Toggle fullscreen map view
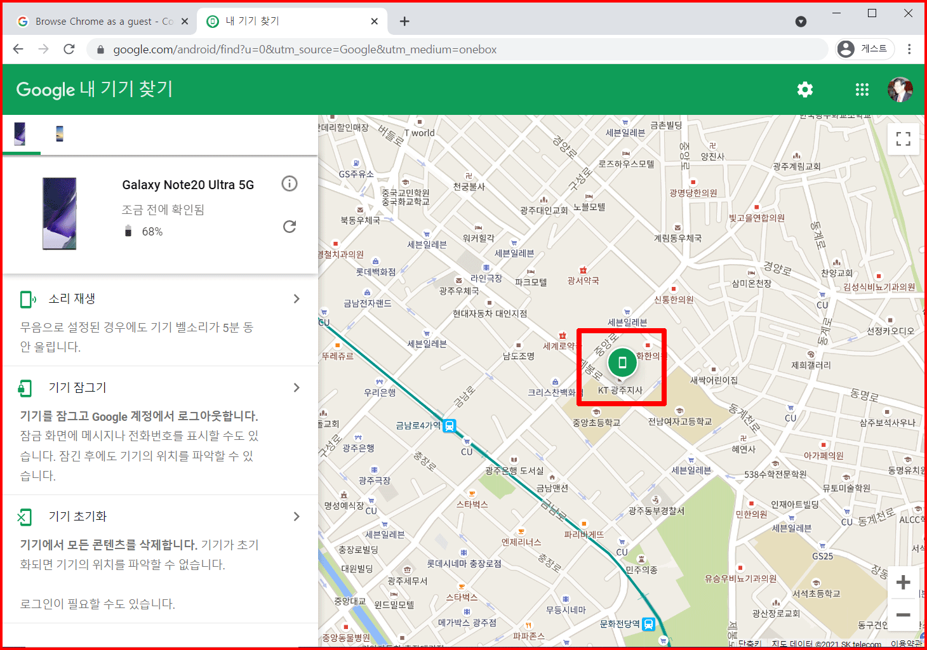The height and width of the screenshot is (650, 927). pos(904,139)
